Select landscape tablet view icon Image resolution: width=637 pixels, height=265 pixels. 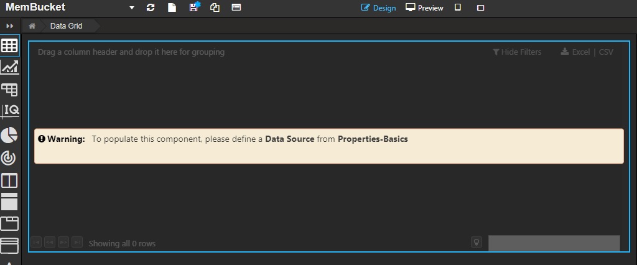pyautogui.click(x=481, y=7)
